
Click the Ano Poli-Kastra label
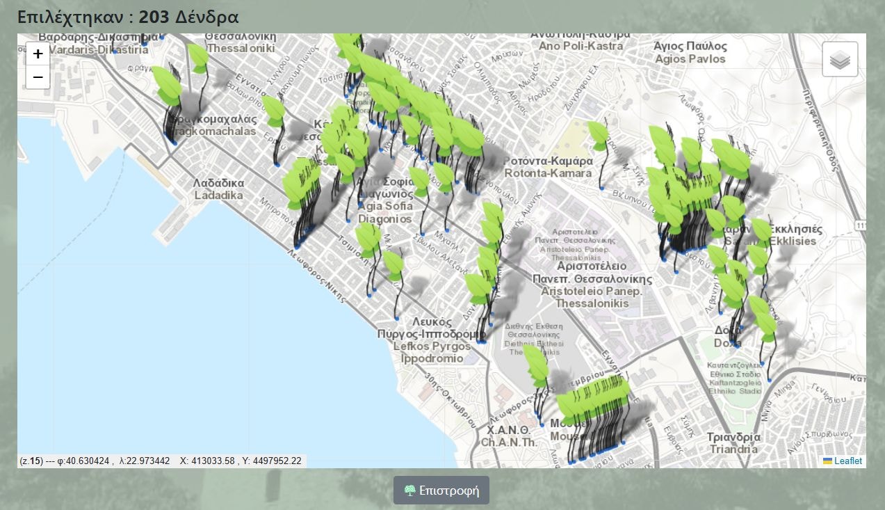(580, 40)
